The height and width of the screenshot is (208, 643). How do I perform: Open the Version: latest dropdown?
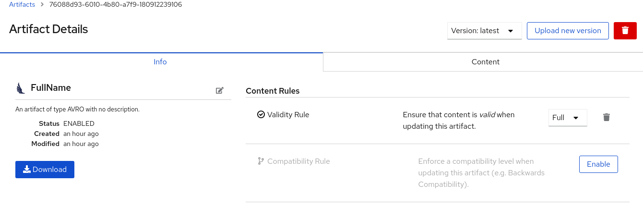(484, 31)
